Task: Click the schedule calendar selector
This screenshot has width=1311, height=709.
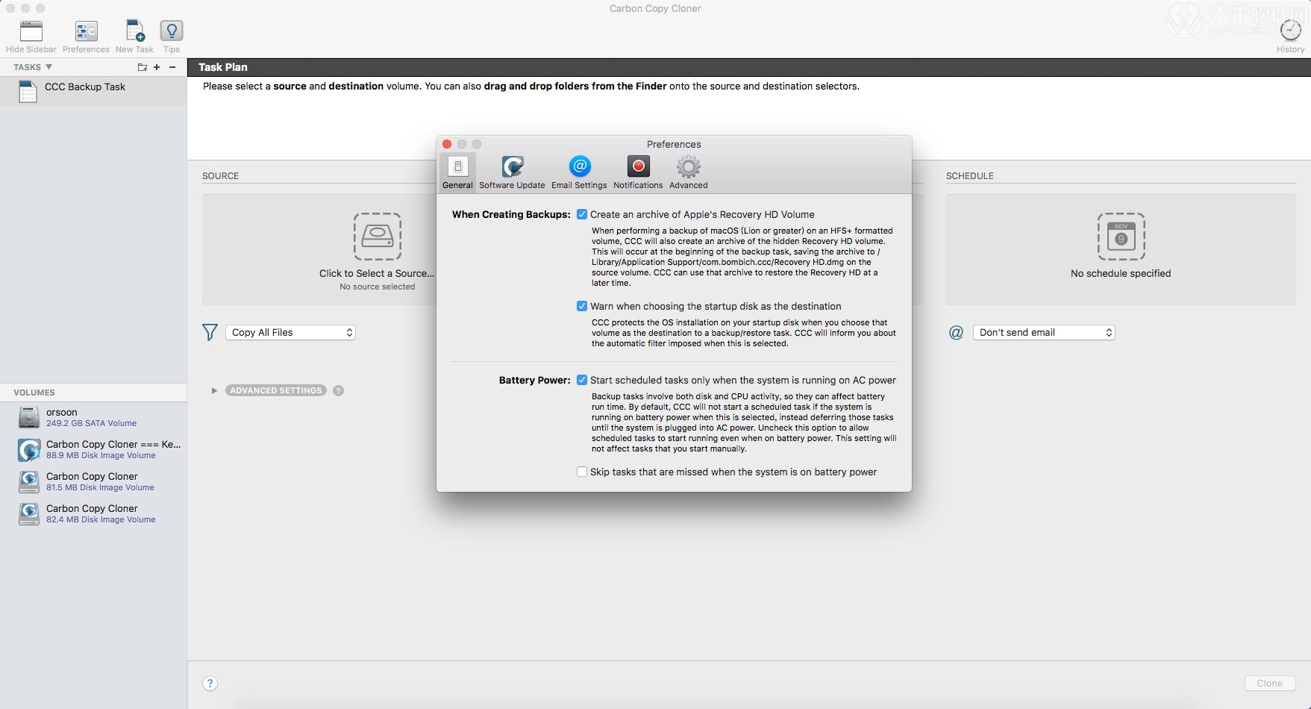Action: (x=1120, y=237)
